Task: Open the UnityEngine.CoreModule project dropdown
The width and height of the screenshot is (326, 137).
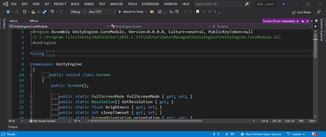Action: click(x=59, y=26)
